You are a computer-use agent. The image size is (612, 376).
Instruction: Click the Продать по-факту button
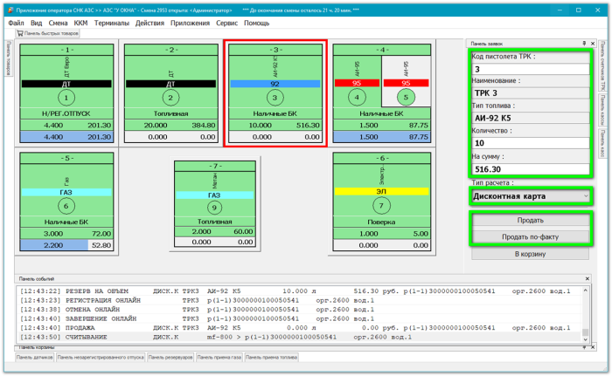pos(531,236)
